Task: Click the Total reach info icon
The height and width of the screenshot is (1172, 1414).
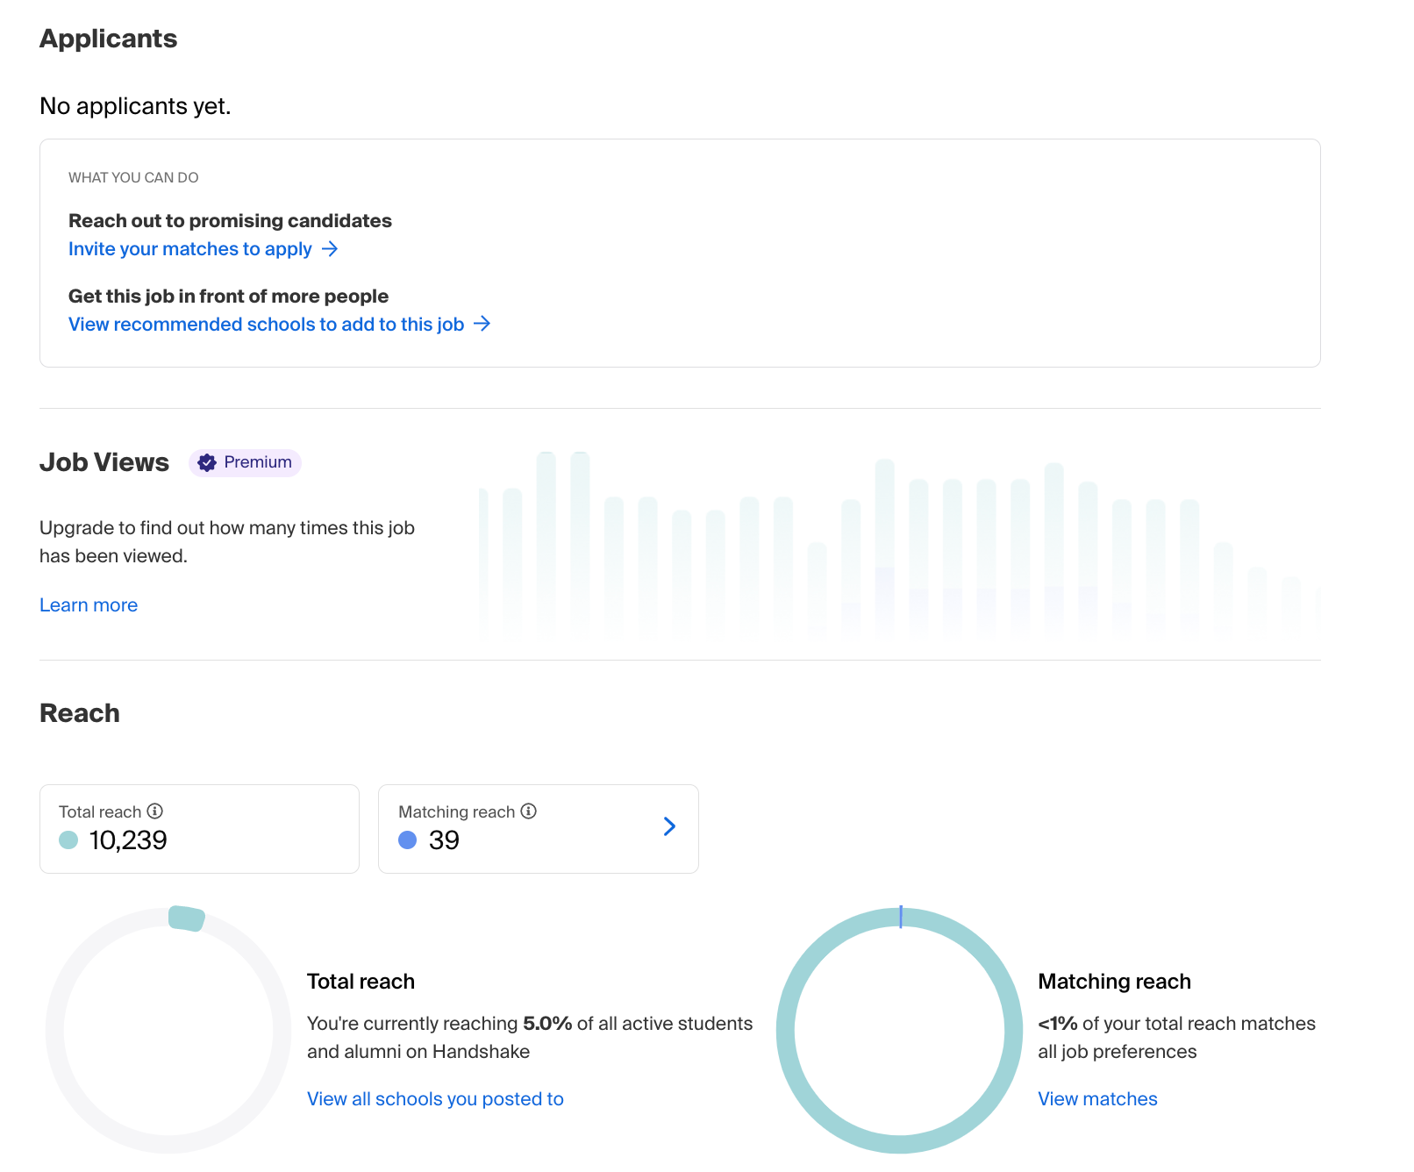Action: [x=155, y=811]
